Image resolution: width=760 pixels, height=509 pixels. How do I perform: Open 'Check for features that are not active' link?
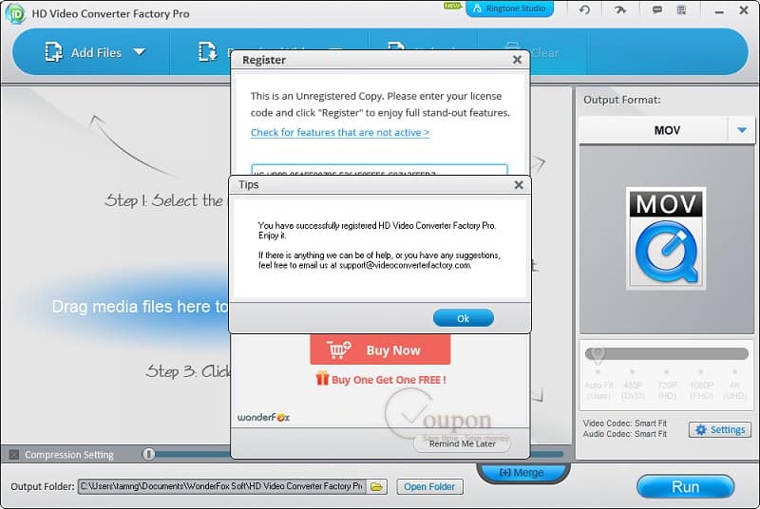click(x=340, y=132)
